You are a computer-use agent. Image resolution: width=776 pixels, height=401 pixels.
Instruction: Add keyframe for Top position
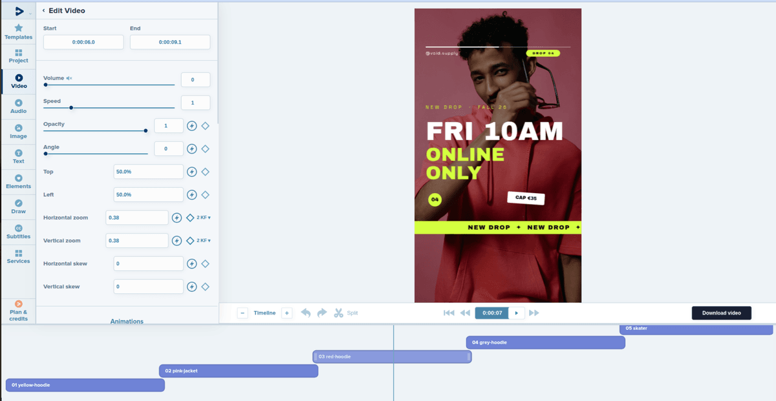(x=205, y=172)
